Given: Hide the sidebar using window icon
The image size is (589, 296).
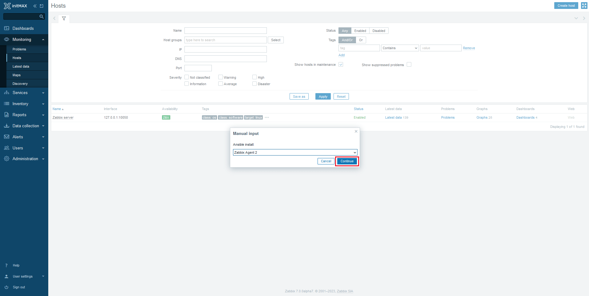Looking at the screenshot, I should [x=42, y=6].
